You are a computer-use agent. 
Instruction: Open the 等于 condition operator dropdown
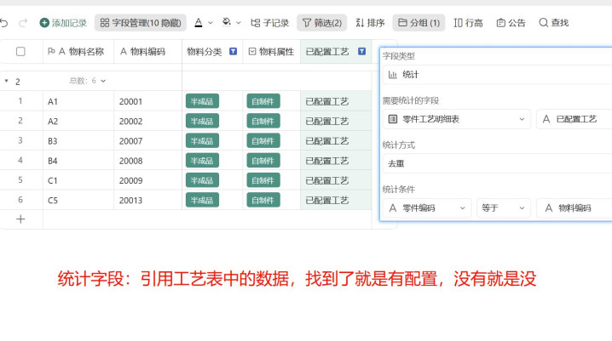503,208
